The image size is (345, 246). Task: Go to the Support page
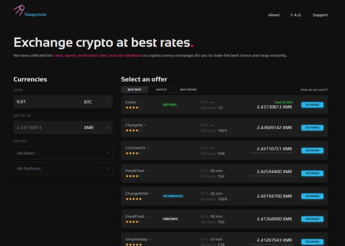tap(320, 15)
